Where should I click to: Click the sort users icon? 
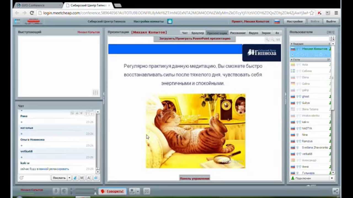coord(332,39)
